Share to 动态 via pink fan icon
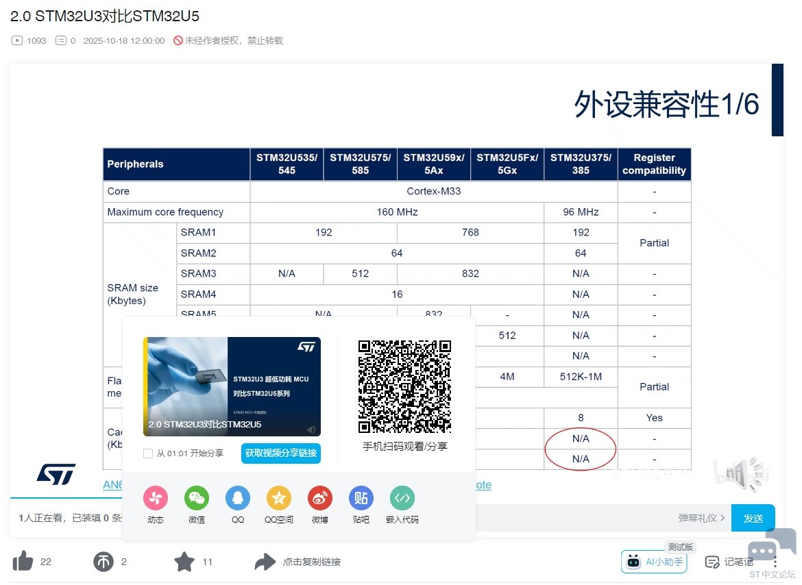This screenshot has height=585, width=802. click(x=156, y=498)
